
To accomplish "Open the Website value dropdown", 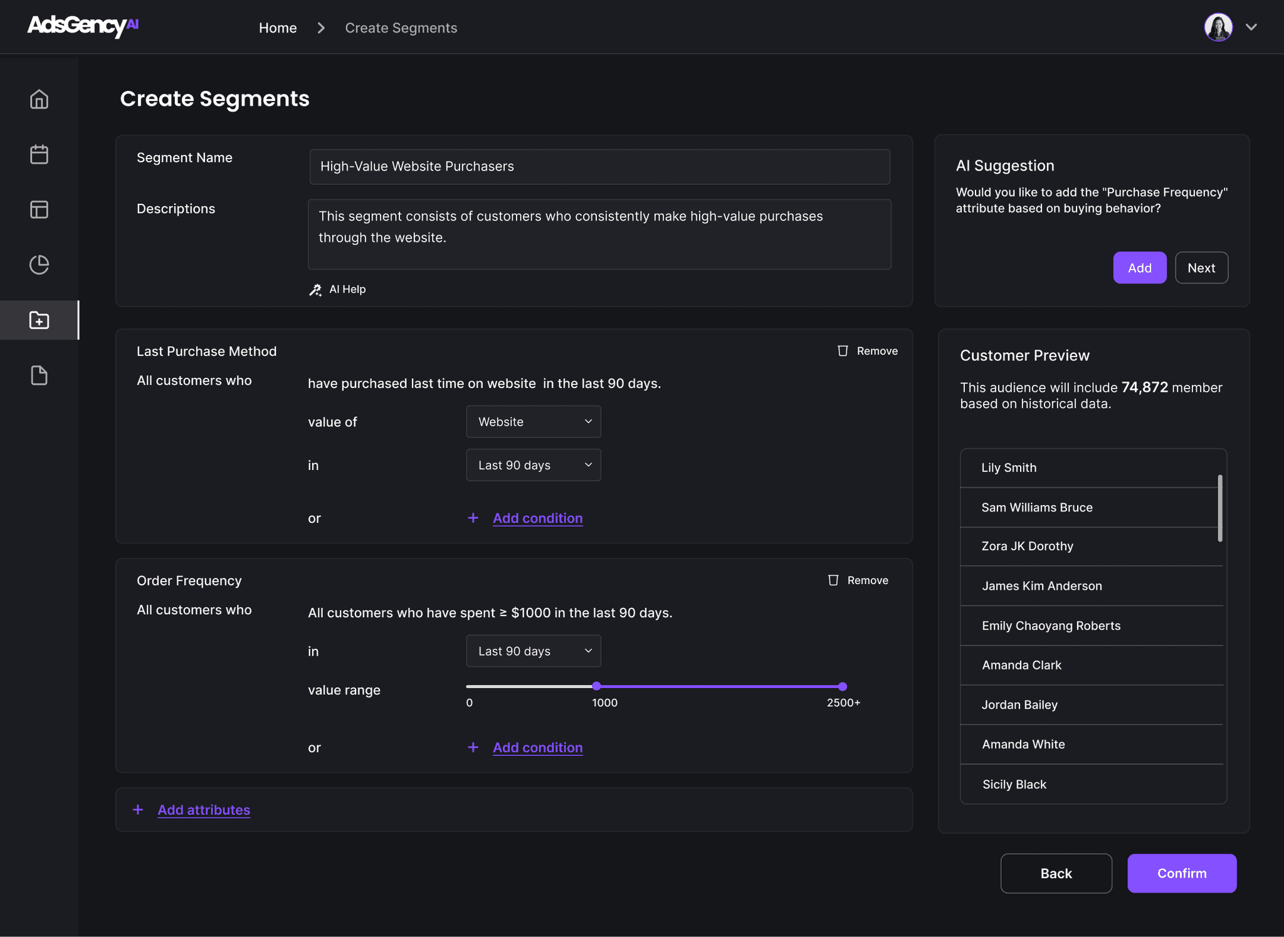I will pos(534,422).
